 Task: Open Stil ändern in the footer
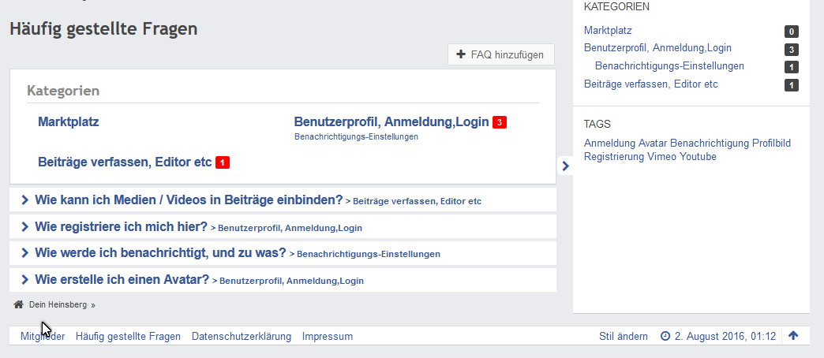[624, 336]
